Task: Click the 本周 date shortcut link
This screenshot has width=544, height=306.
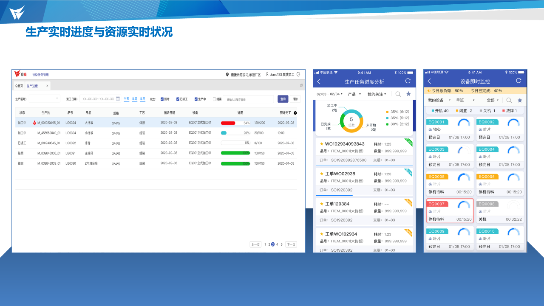Action: coord(134,99)
